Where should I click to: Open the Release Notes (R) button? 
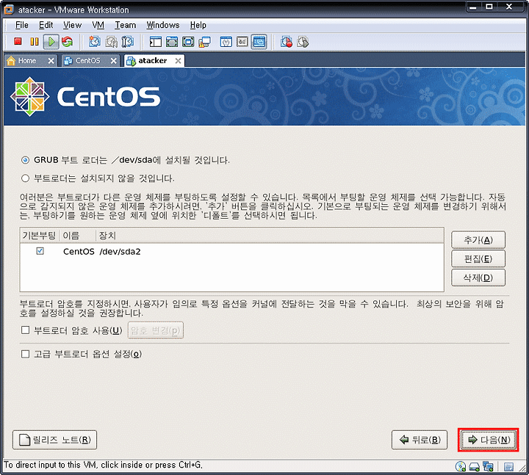point(54,440)
